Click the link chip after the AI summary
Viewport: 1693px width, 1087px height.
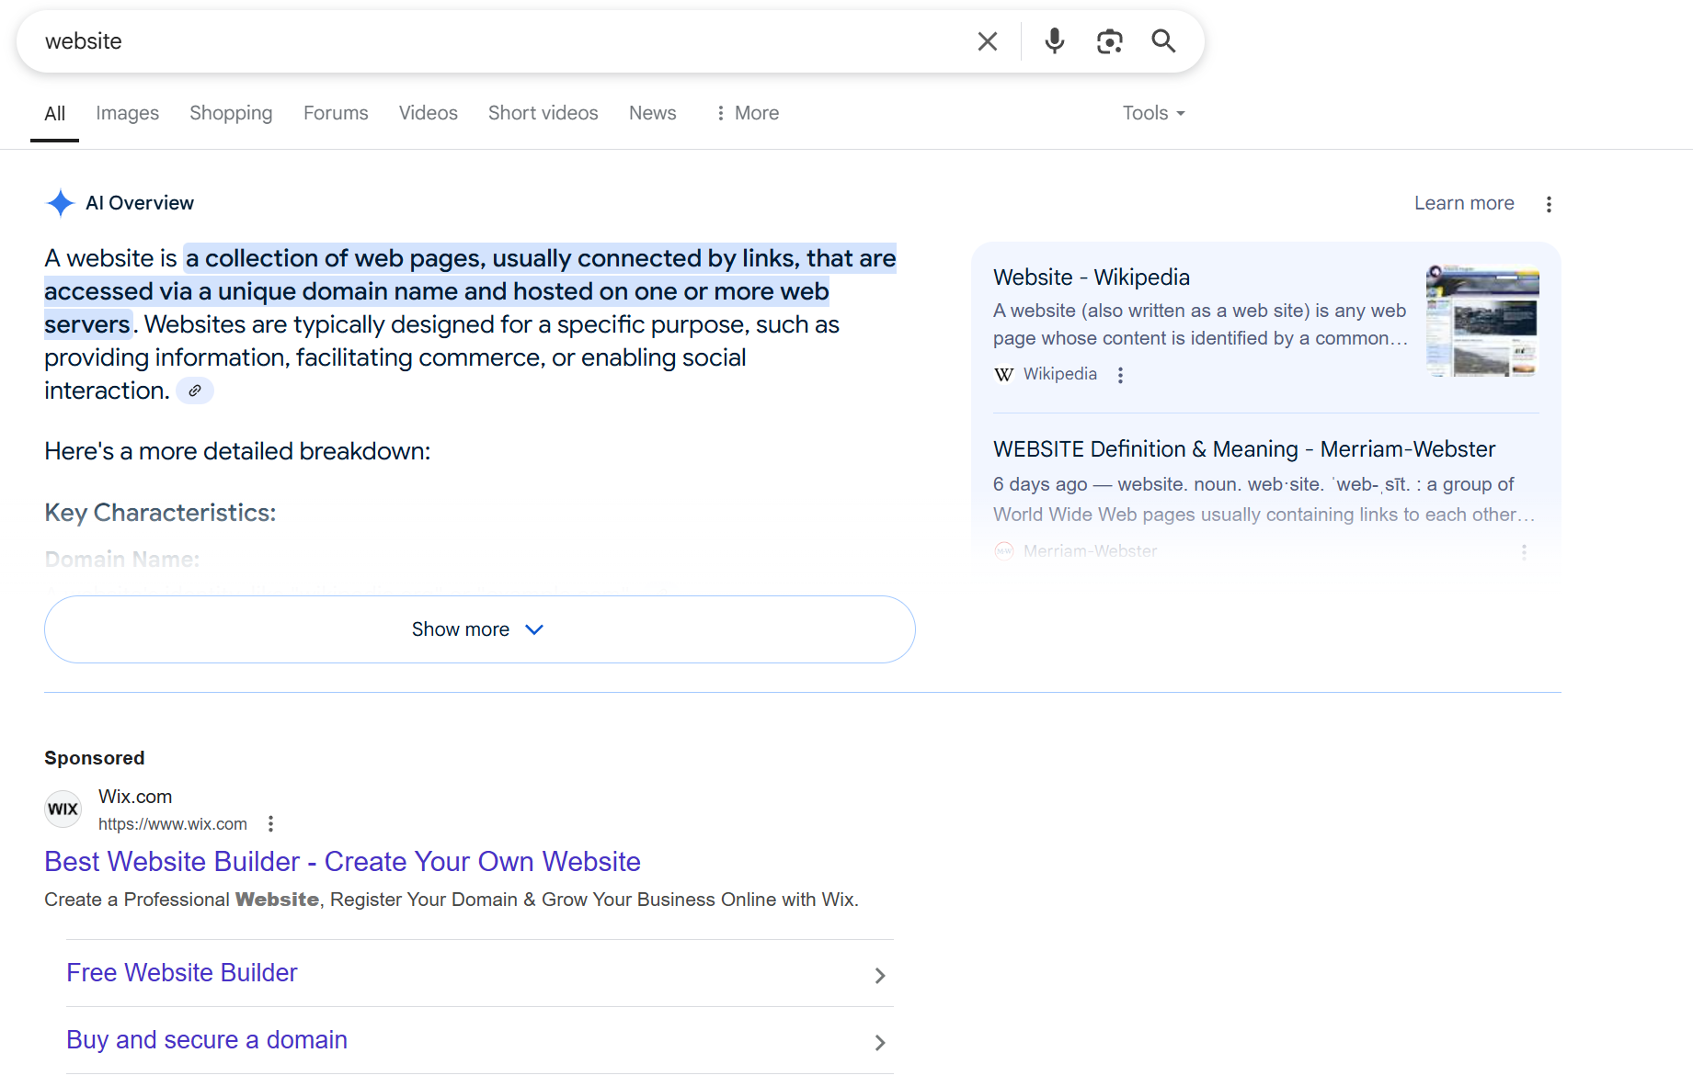(x=194, y=391)
